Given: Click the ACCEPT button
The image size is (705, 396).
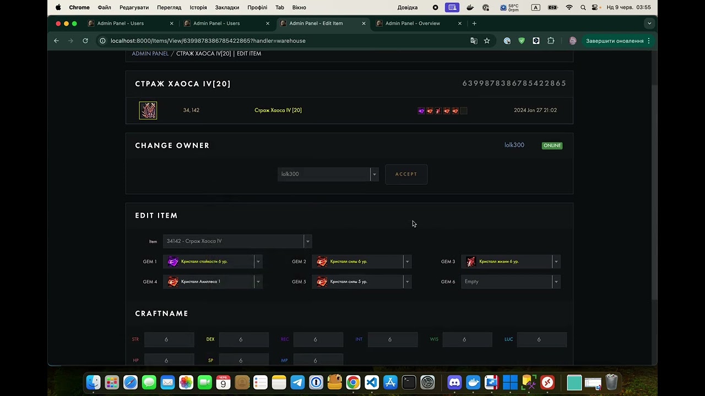Looking at the screenshot, I should (x=406, y=174).
